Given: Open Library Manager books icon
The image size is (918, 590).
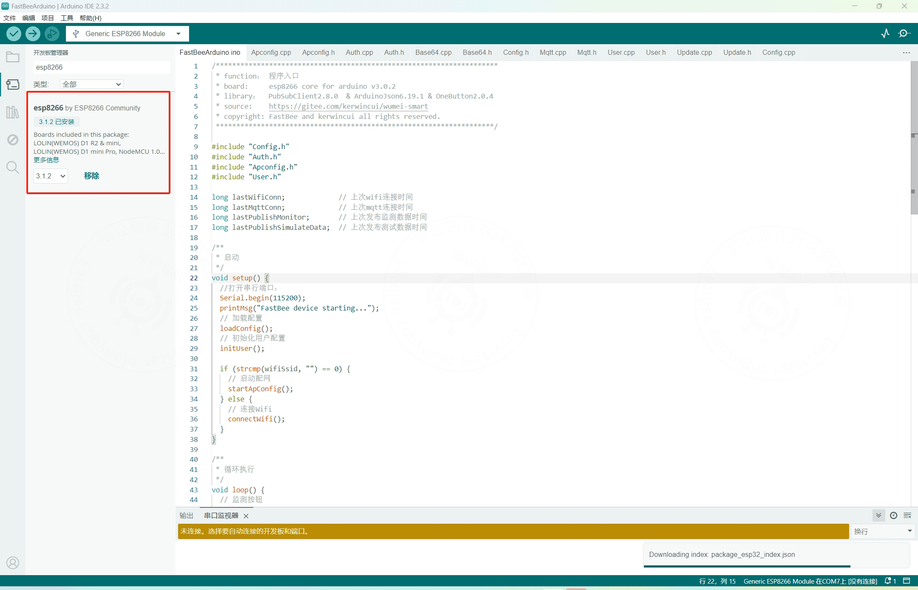Looking at the screenshot, I should point(13,112).
